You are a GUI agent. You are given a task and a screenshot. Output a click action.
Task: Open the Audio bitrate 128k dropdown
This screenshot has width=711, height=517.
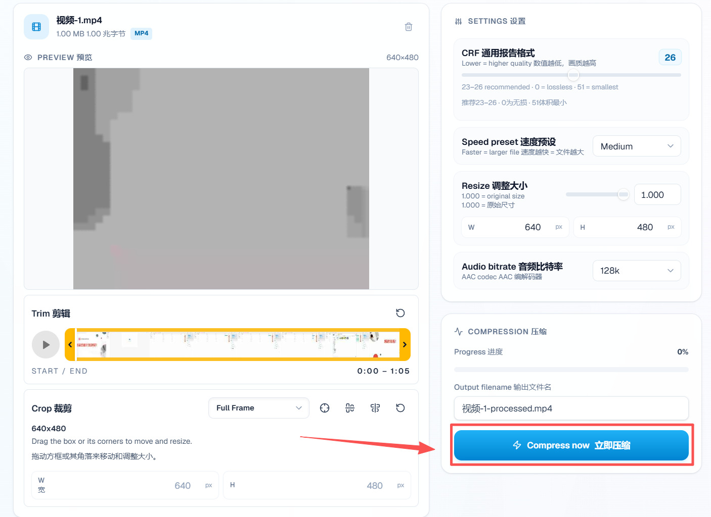637,271
